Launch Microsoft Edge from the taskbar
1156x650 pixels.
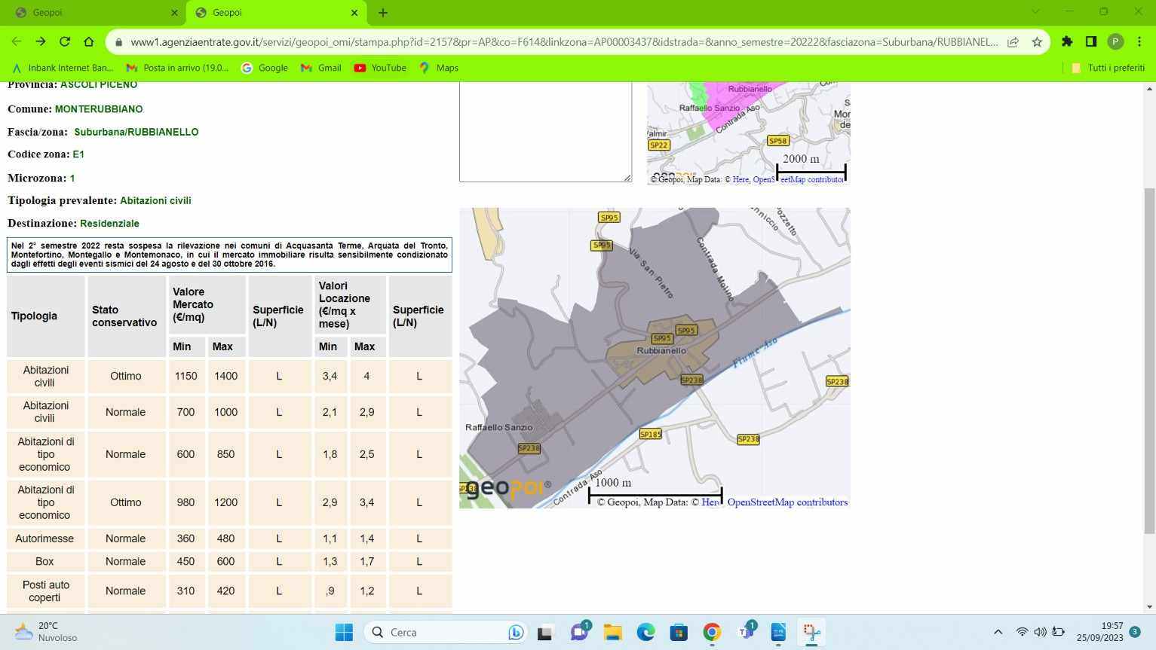click(x=645, y=633)
